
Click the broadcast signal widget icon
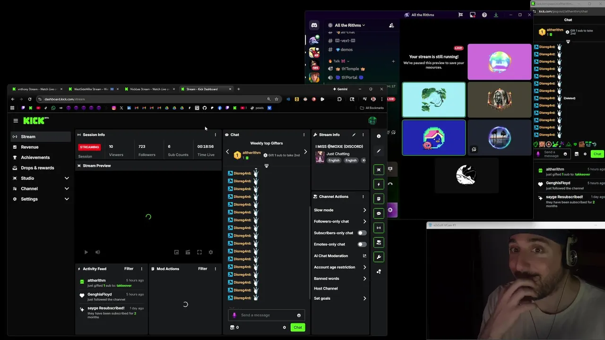(x=379, y=228)
